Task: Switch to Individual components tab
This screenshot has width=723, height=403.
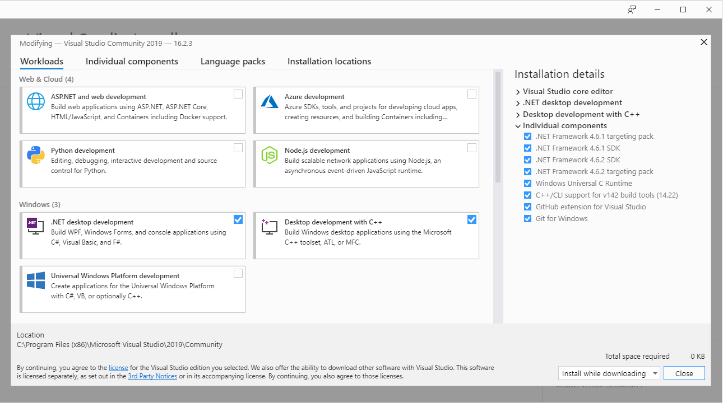Action: 132,62
